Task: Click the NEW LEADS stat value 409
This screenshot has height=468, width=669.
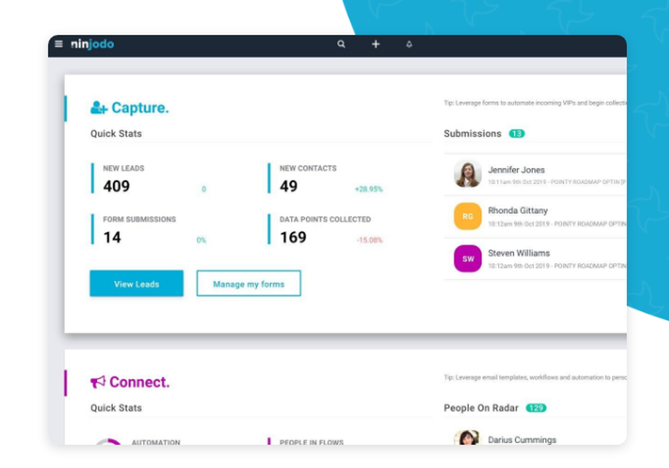Action: (x=115, y=187)
